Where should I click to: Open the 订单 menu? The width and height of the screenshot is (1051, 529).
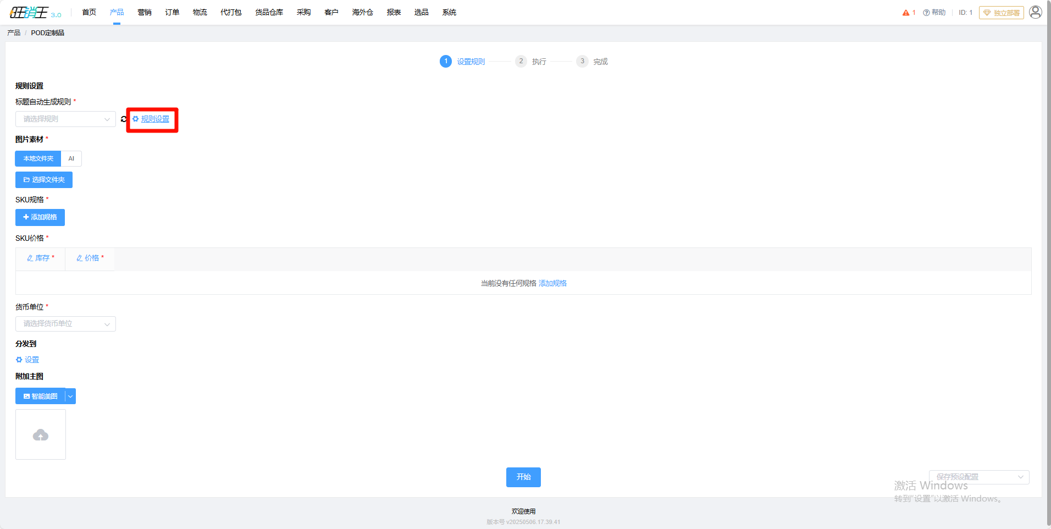tap(172, 12)
